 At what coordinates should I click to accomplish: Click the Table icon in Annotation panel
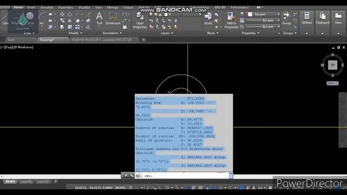125,27
